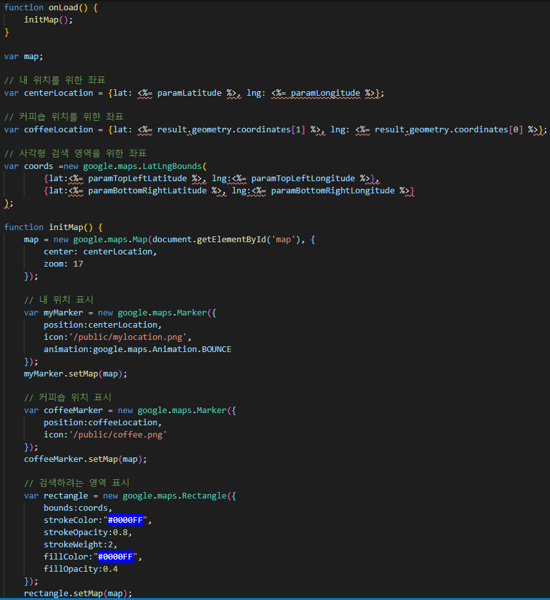Click the paramTopLeftLongitude variable
The width and height of the screenshot is (550, 600).
(x=303, y=179)
